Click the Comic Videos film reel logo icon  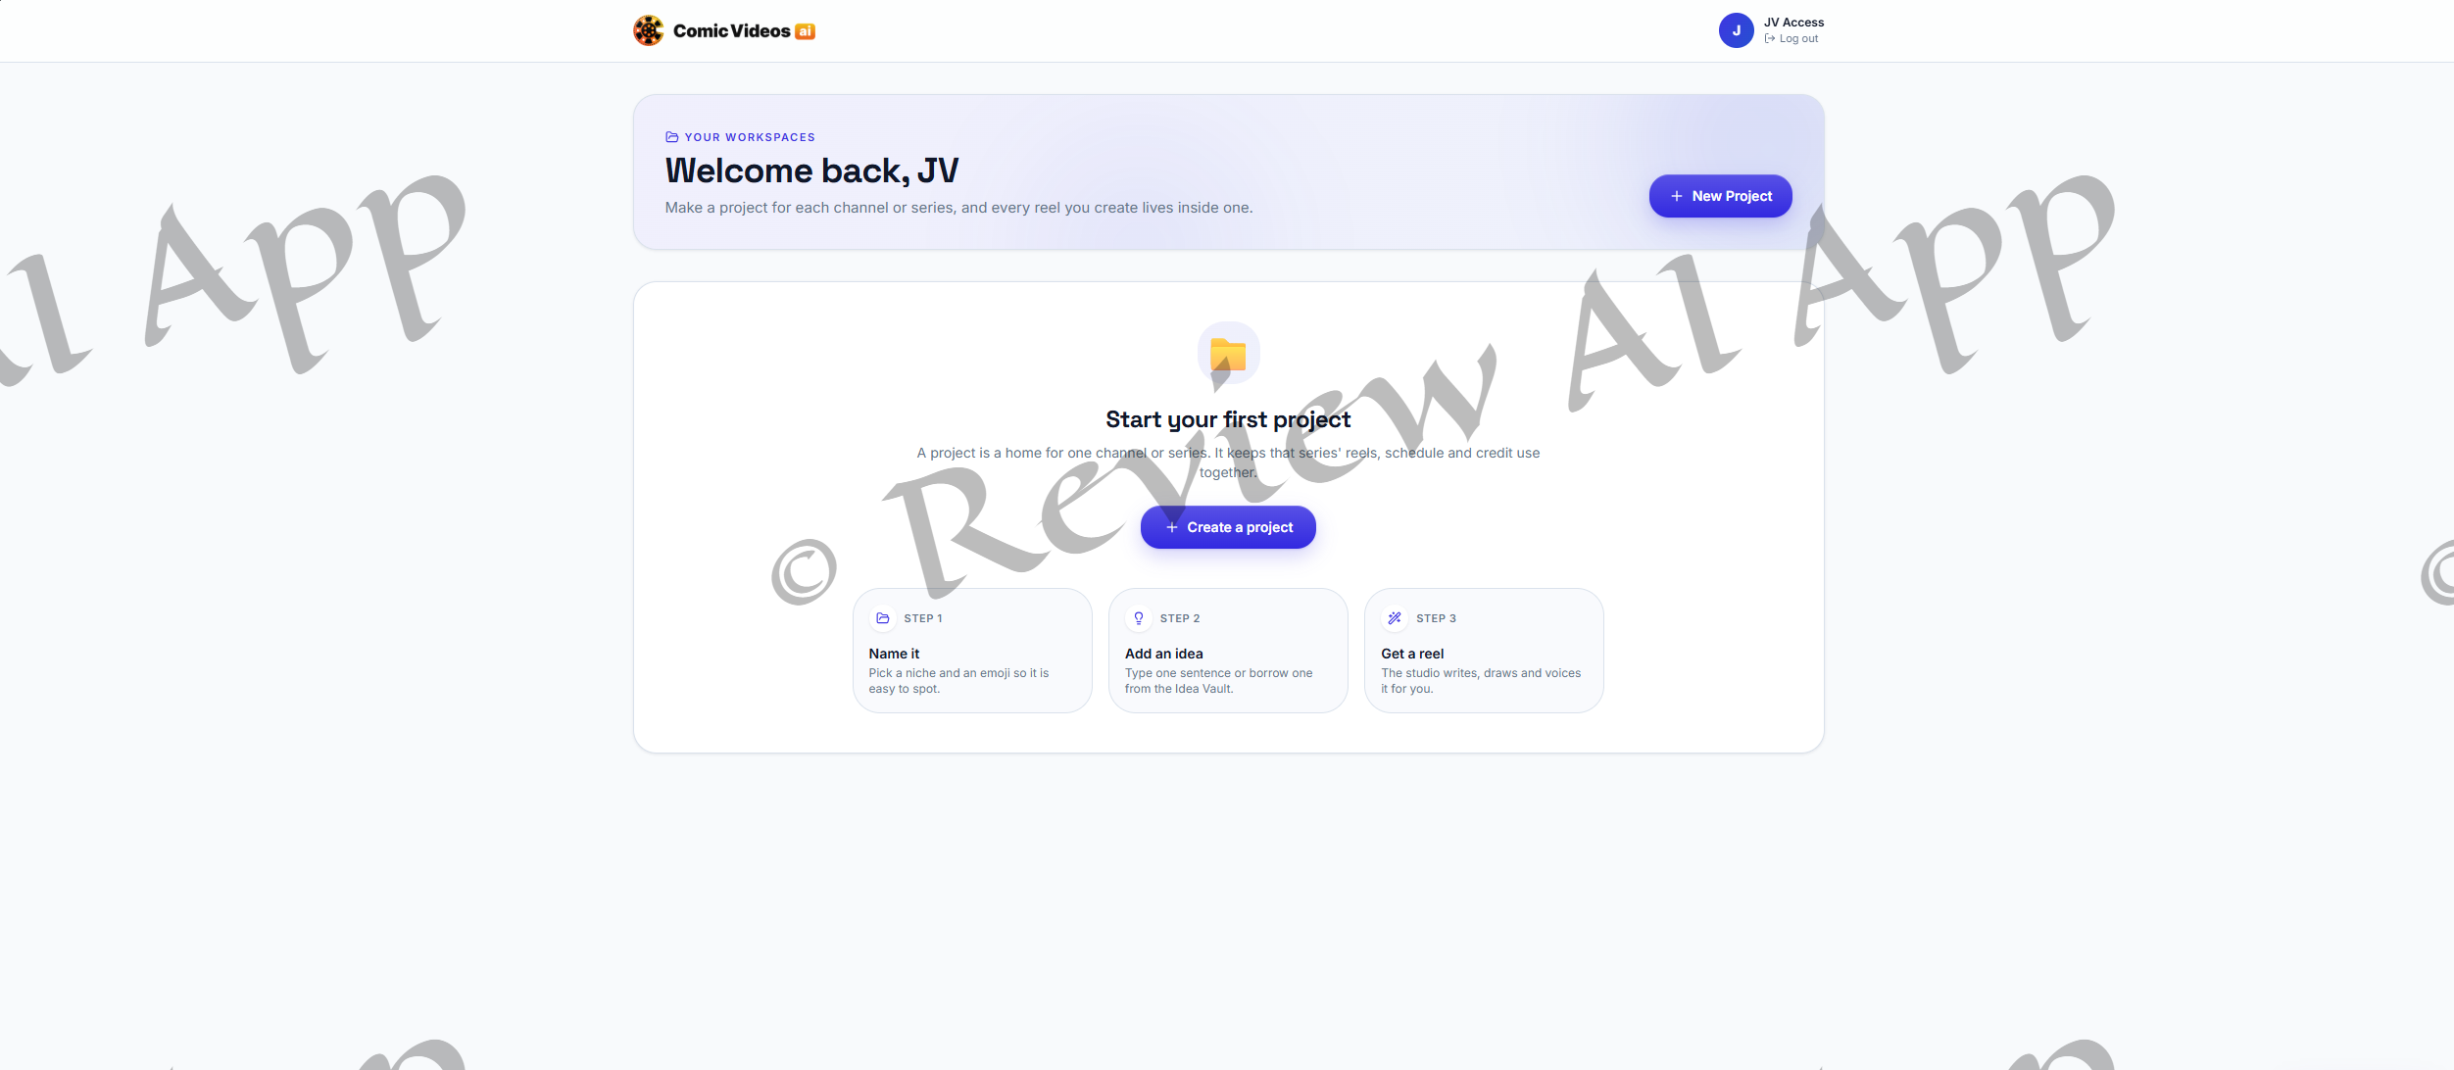click(648, 30)
